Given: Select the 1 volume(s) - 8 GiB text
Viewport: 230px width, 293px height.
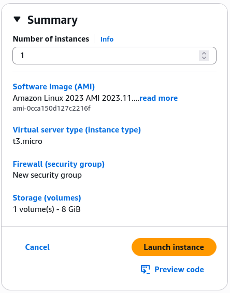Looking at the screenshot, I should point(47,209).
